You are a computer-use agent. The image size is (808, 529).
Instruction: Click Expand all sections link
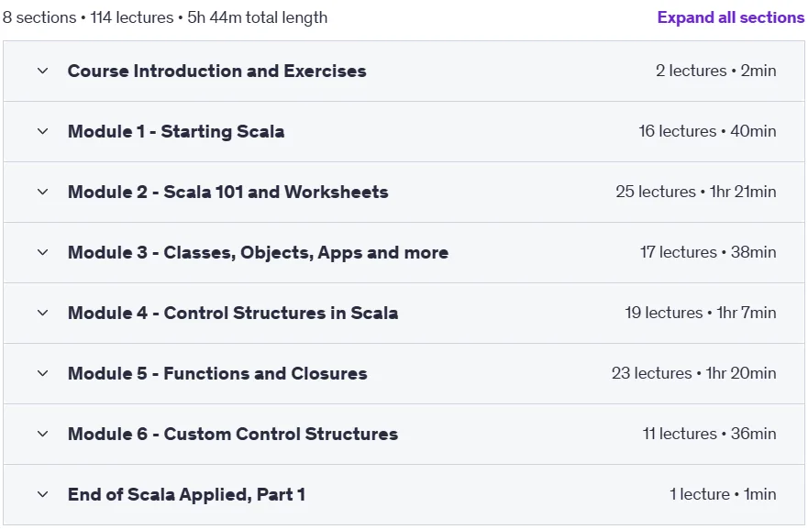coord(731,17)
